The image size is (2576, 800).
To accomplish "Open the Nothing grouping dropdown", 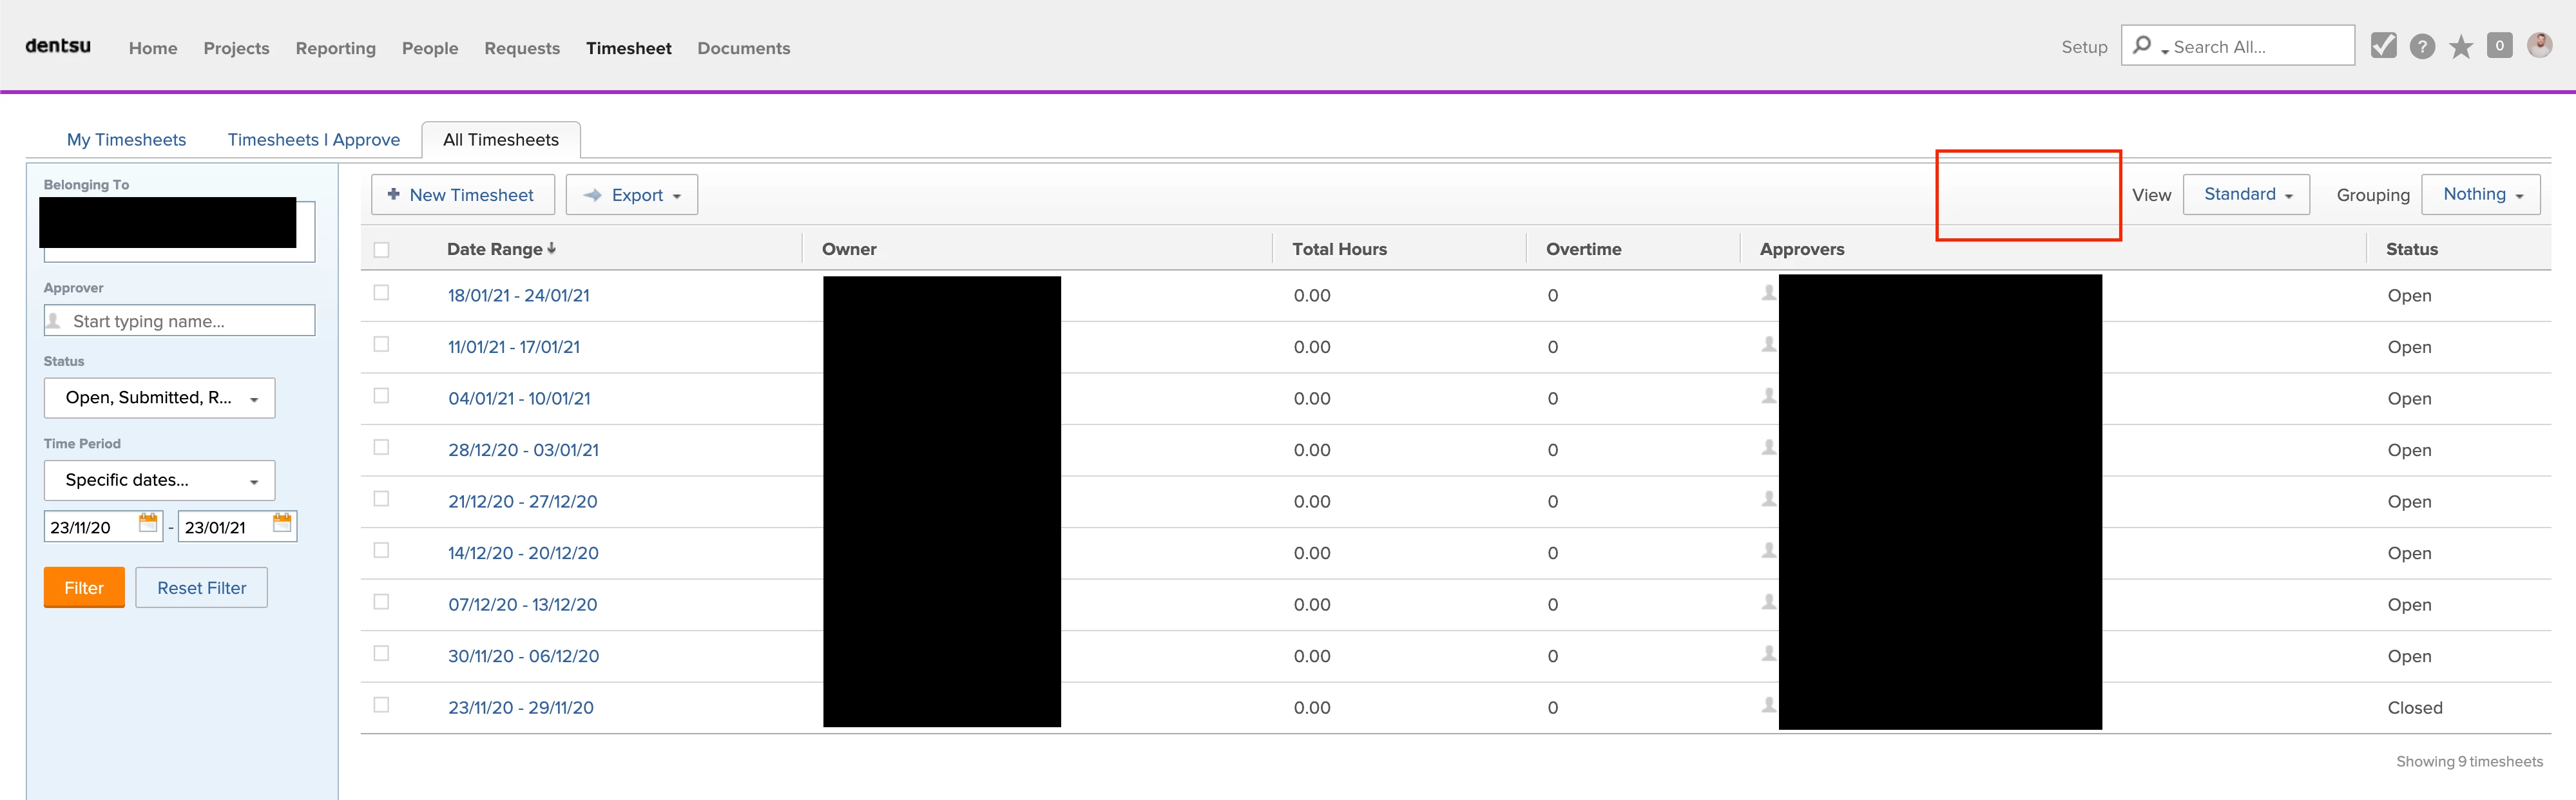I will tap(2482, 195).
